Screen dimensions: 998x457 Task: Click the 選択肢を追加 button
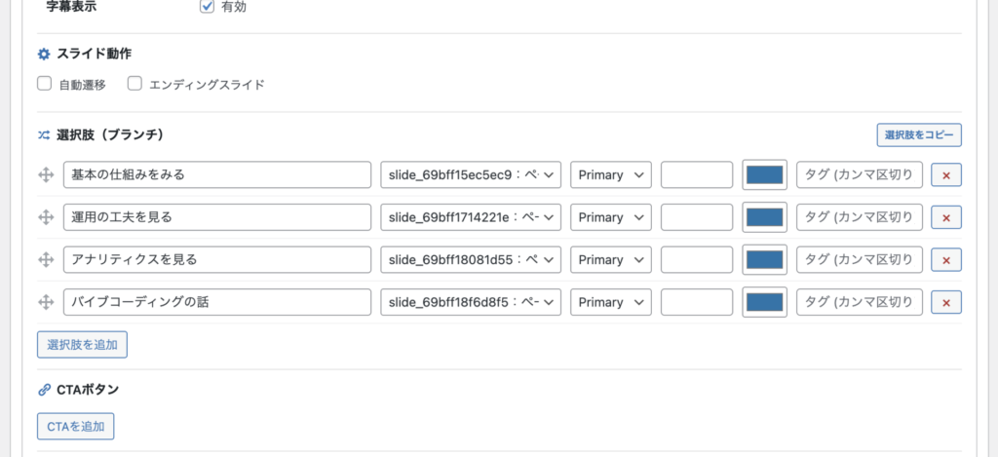(x=82, y=344)
